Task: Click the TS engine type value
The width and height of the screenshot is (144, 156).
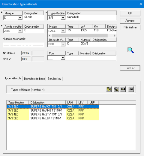Action: point(69,30)
